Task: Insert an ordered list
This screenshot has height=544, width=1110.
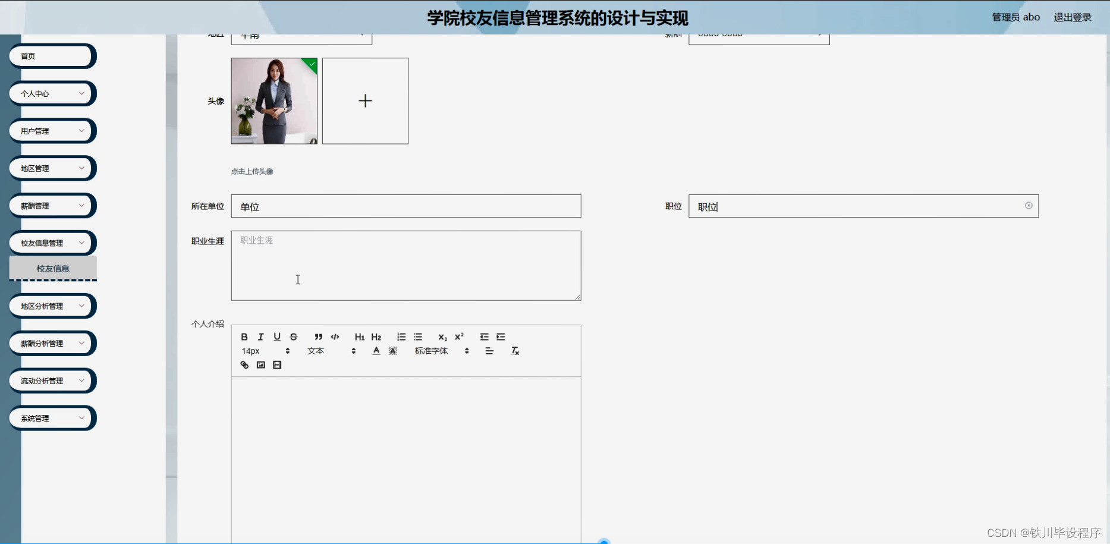Action: [401, 337]
